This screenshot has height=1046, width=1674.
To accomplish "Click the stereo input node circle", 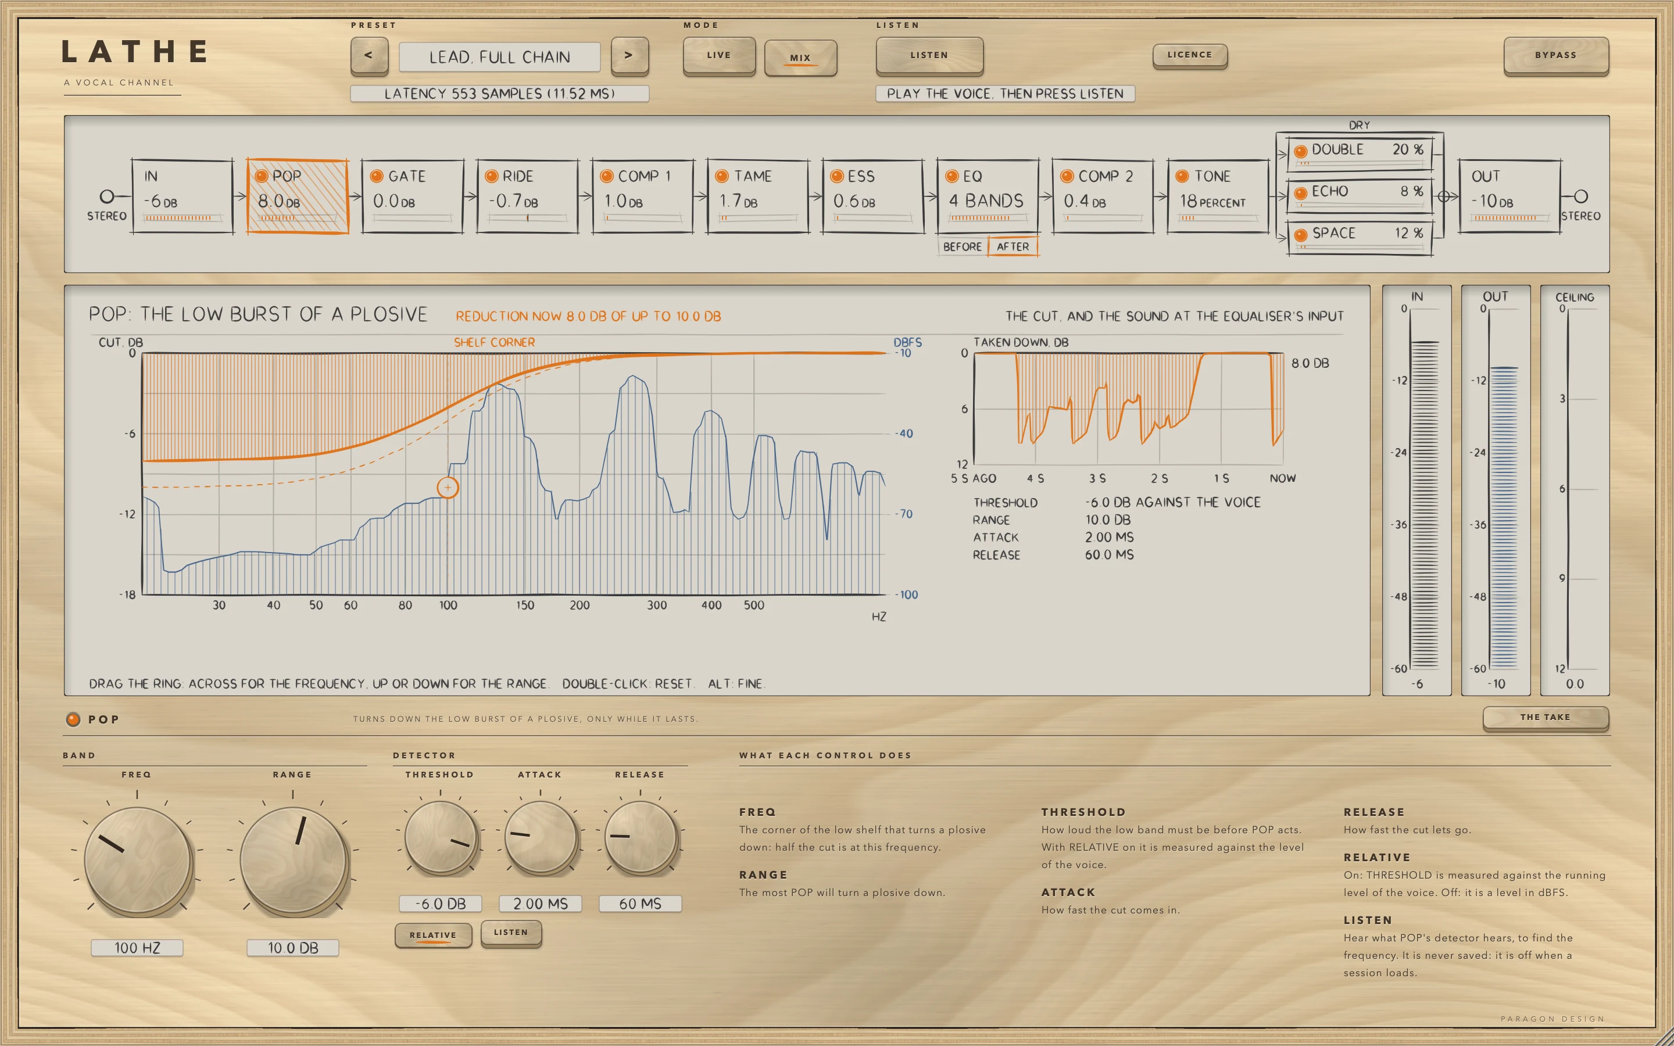I will pos(106,197).
